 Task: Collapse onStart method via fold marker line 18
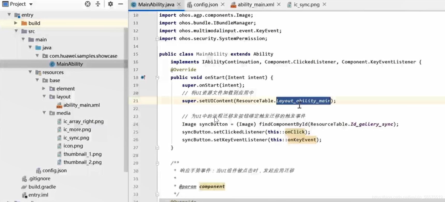[x=157, y=77]
